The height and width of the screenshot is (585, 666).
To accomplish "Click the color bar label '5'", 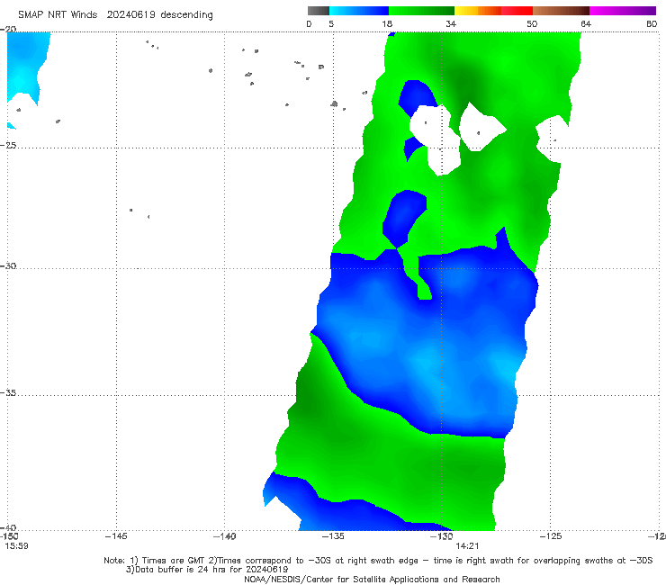I will click(331, 23).
